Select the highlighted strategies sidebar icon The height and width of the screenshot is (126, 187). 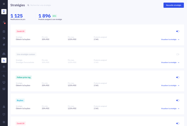[x=4, y=60]
